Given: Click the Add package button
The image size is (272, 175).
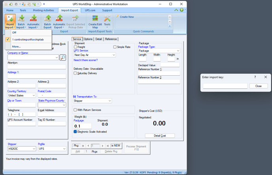Looking at the screenshot, I should coord(77,151).
